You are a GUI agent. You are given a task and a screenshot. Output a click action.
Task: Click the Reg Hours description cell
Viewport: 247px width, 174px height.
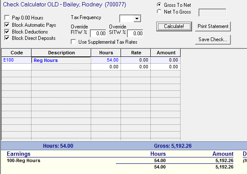61,60
